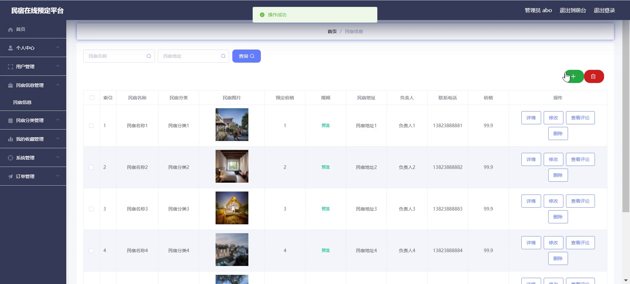
Task: Click 查看评论 for 民宿名称4
Action: click(x=580, y=243)
